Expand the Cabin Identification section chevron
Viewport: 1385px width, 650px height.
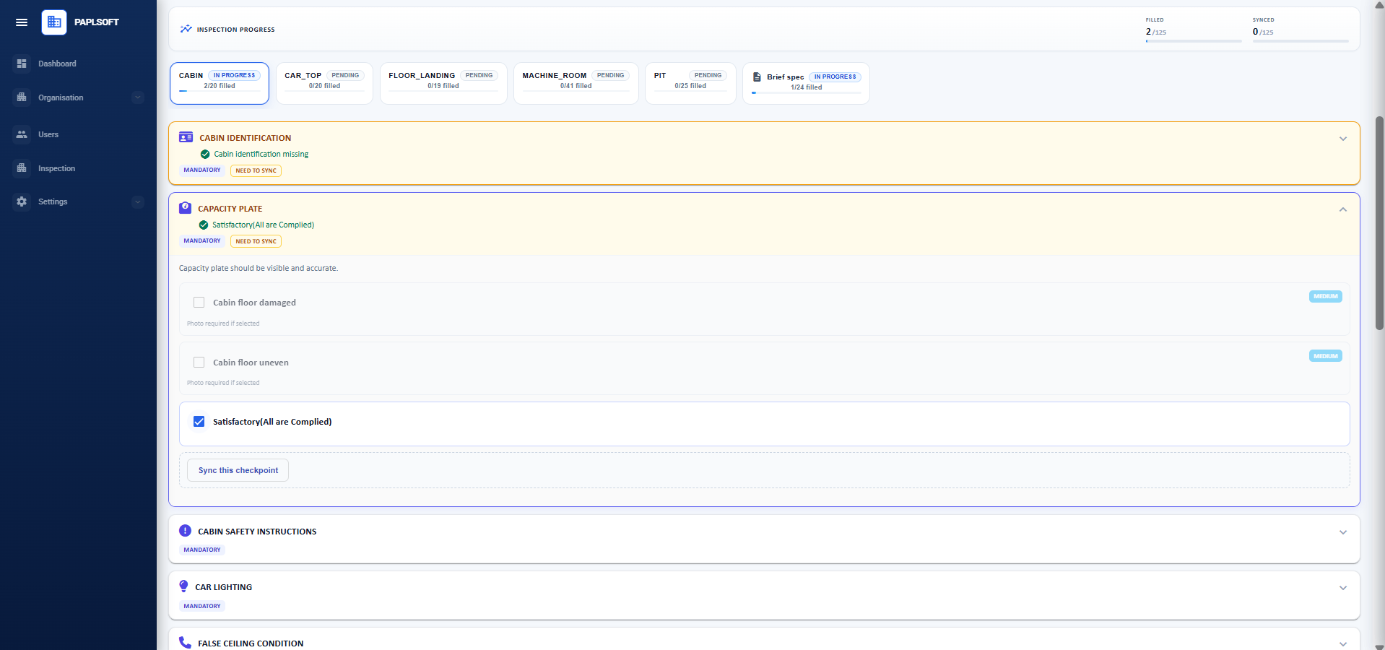pos(1343,139)
